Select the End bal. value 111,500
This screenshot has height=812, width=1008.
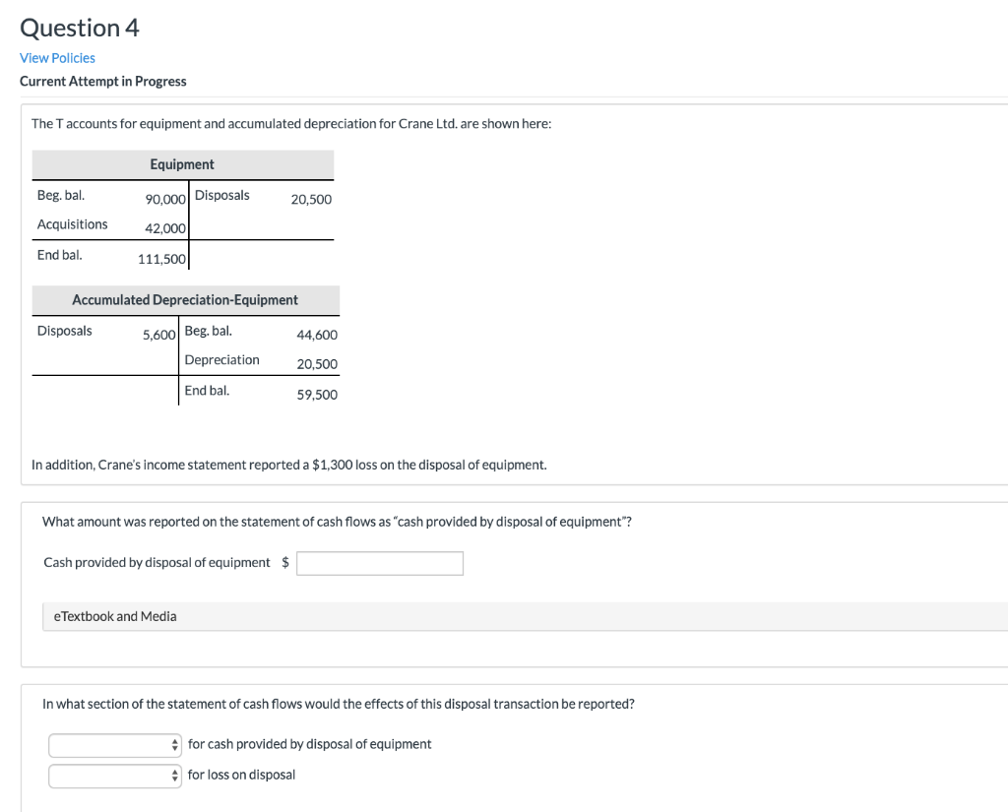(x=159, y=259)
